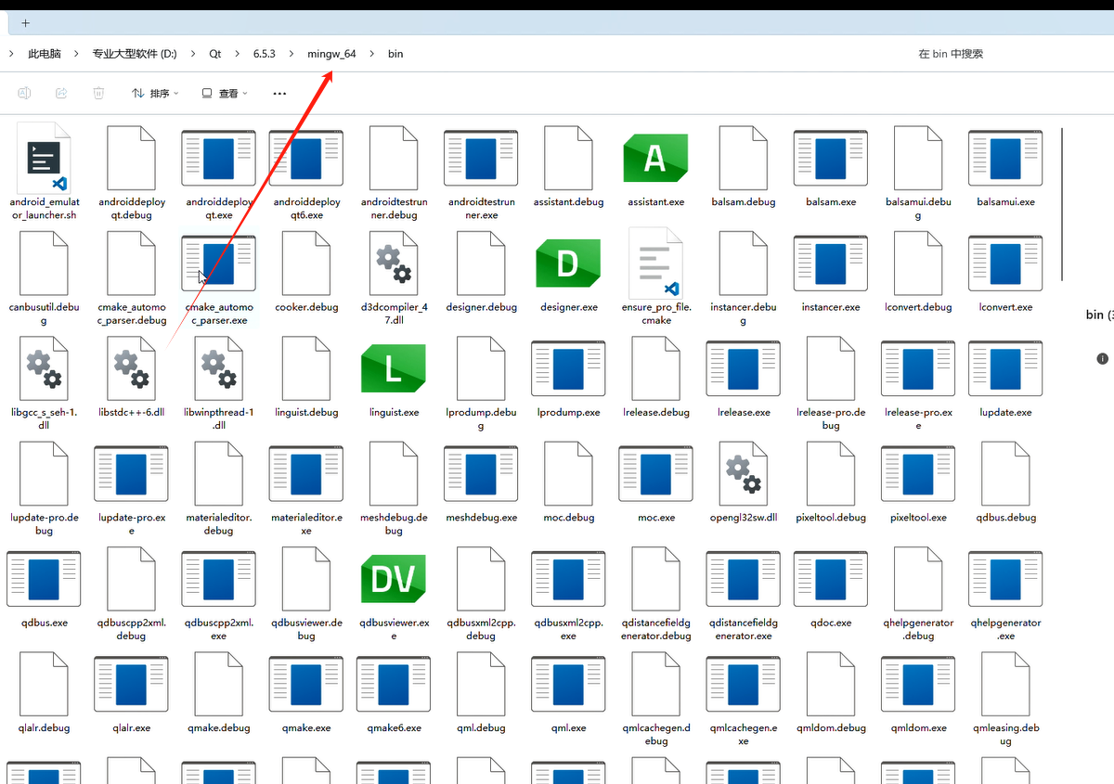The image size is (1114, 784).
Task: Select the androiddeployqt6.exe application icon
Action: (305, 159)
